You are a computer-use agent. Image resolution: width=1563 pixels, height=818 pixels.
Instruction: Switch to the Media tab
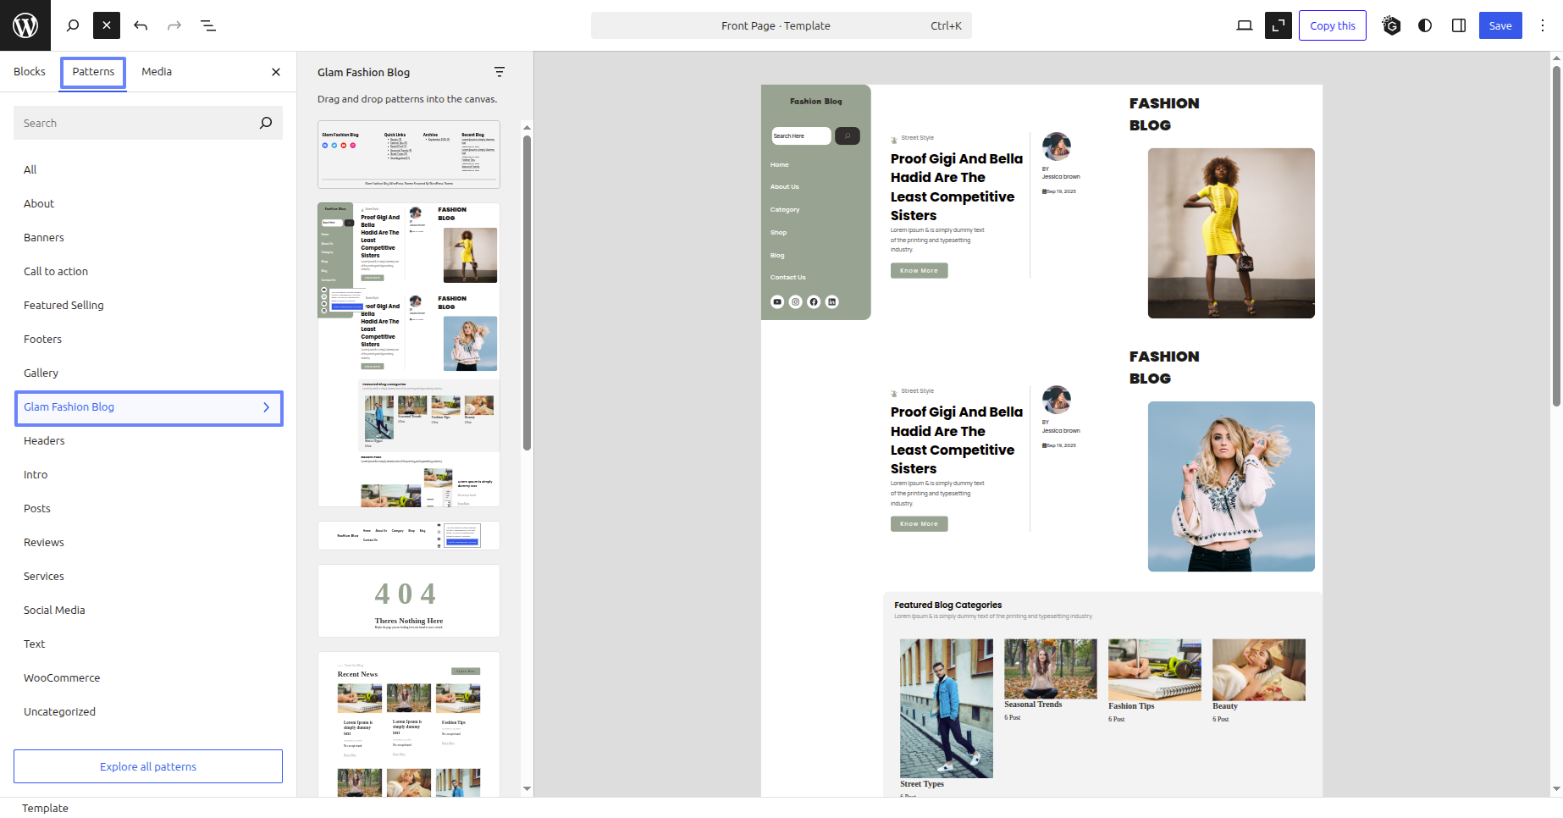point(157,72)
